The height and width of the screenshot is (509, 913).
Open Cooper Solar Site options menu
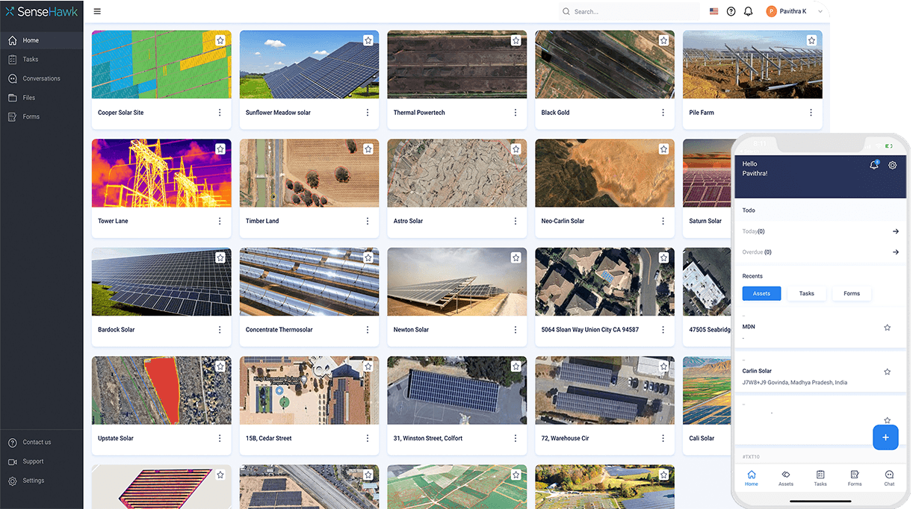pyautogui.click(x=220, y=113)
